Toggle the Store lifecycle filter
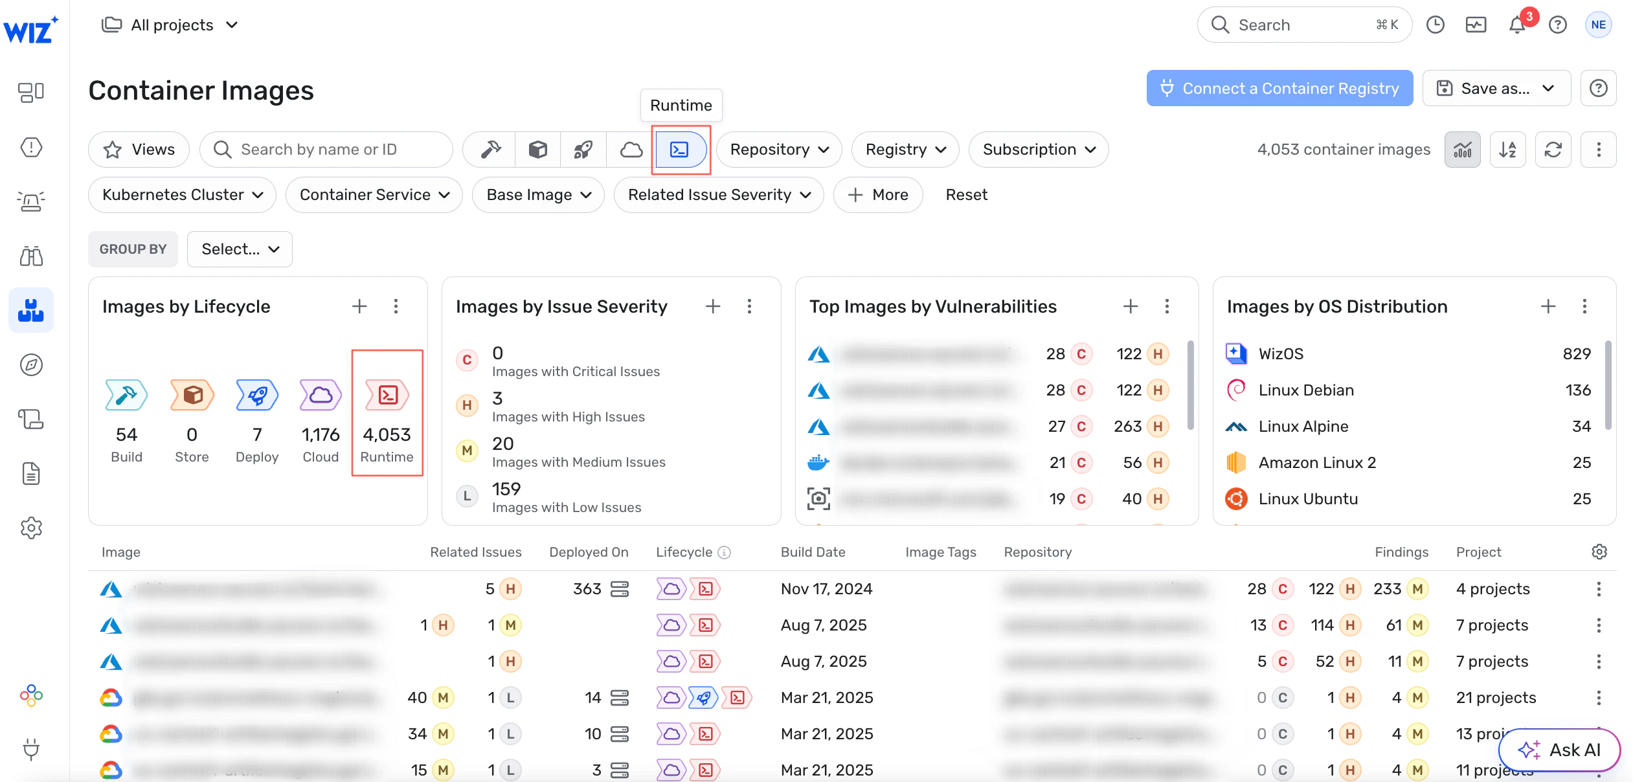The image size is (1633, 782). click(x=537, y=150)
